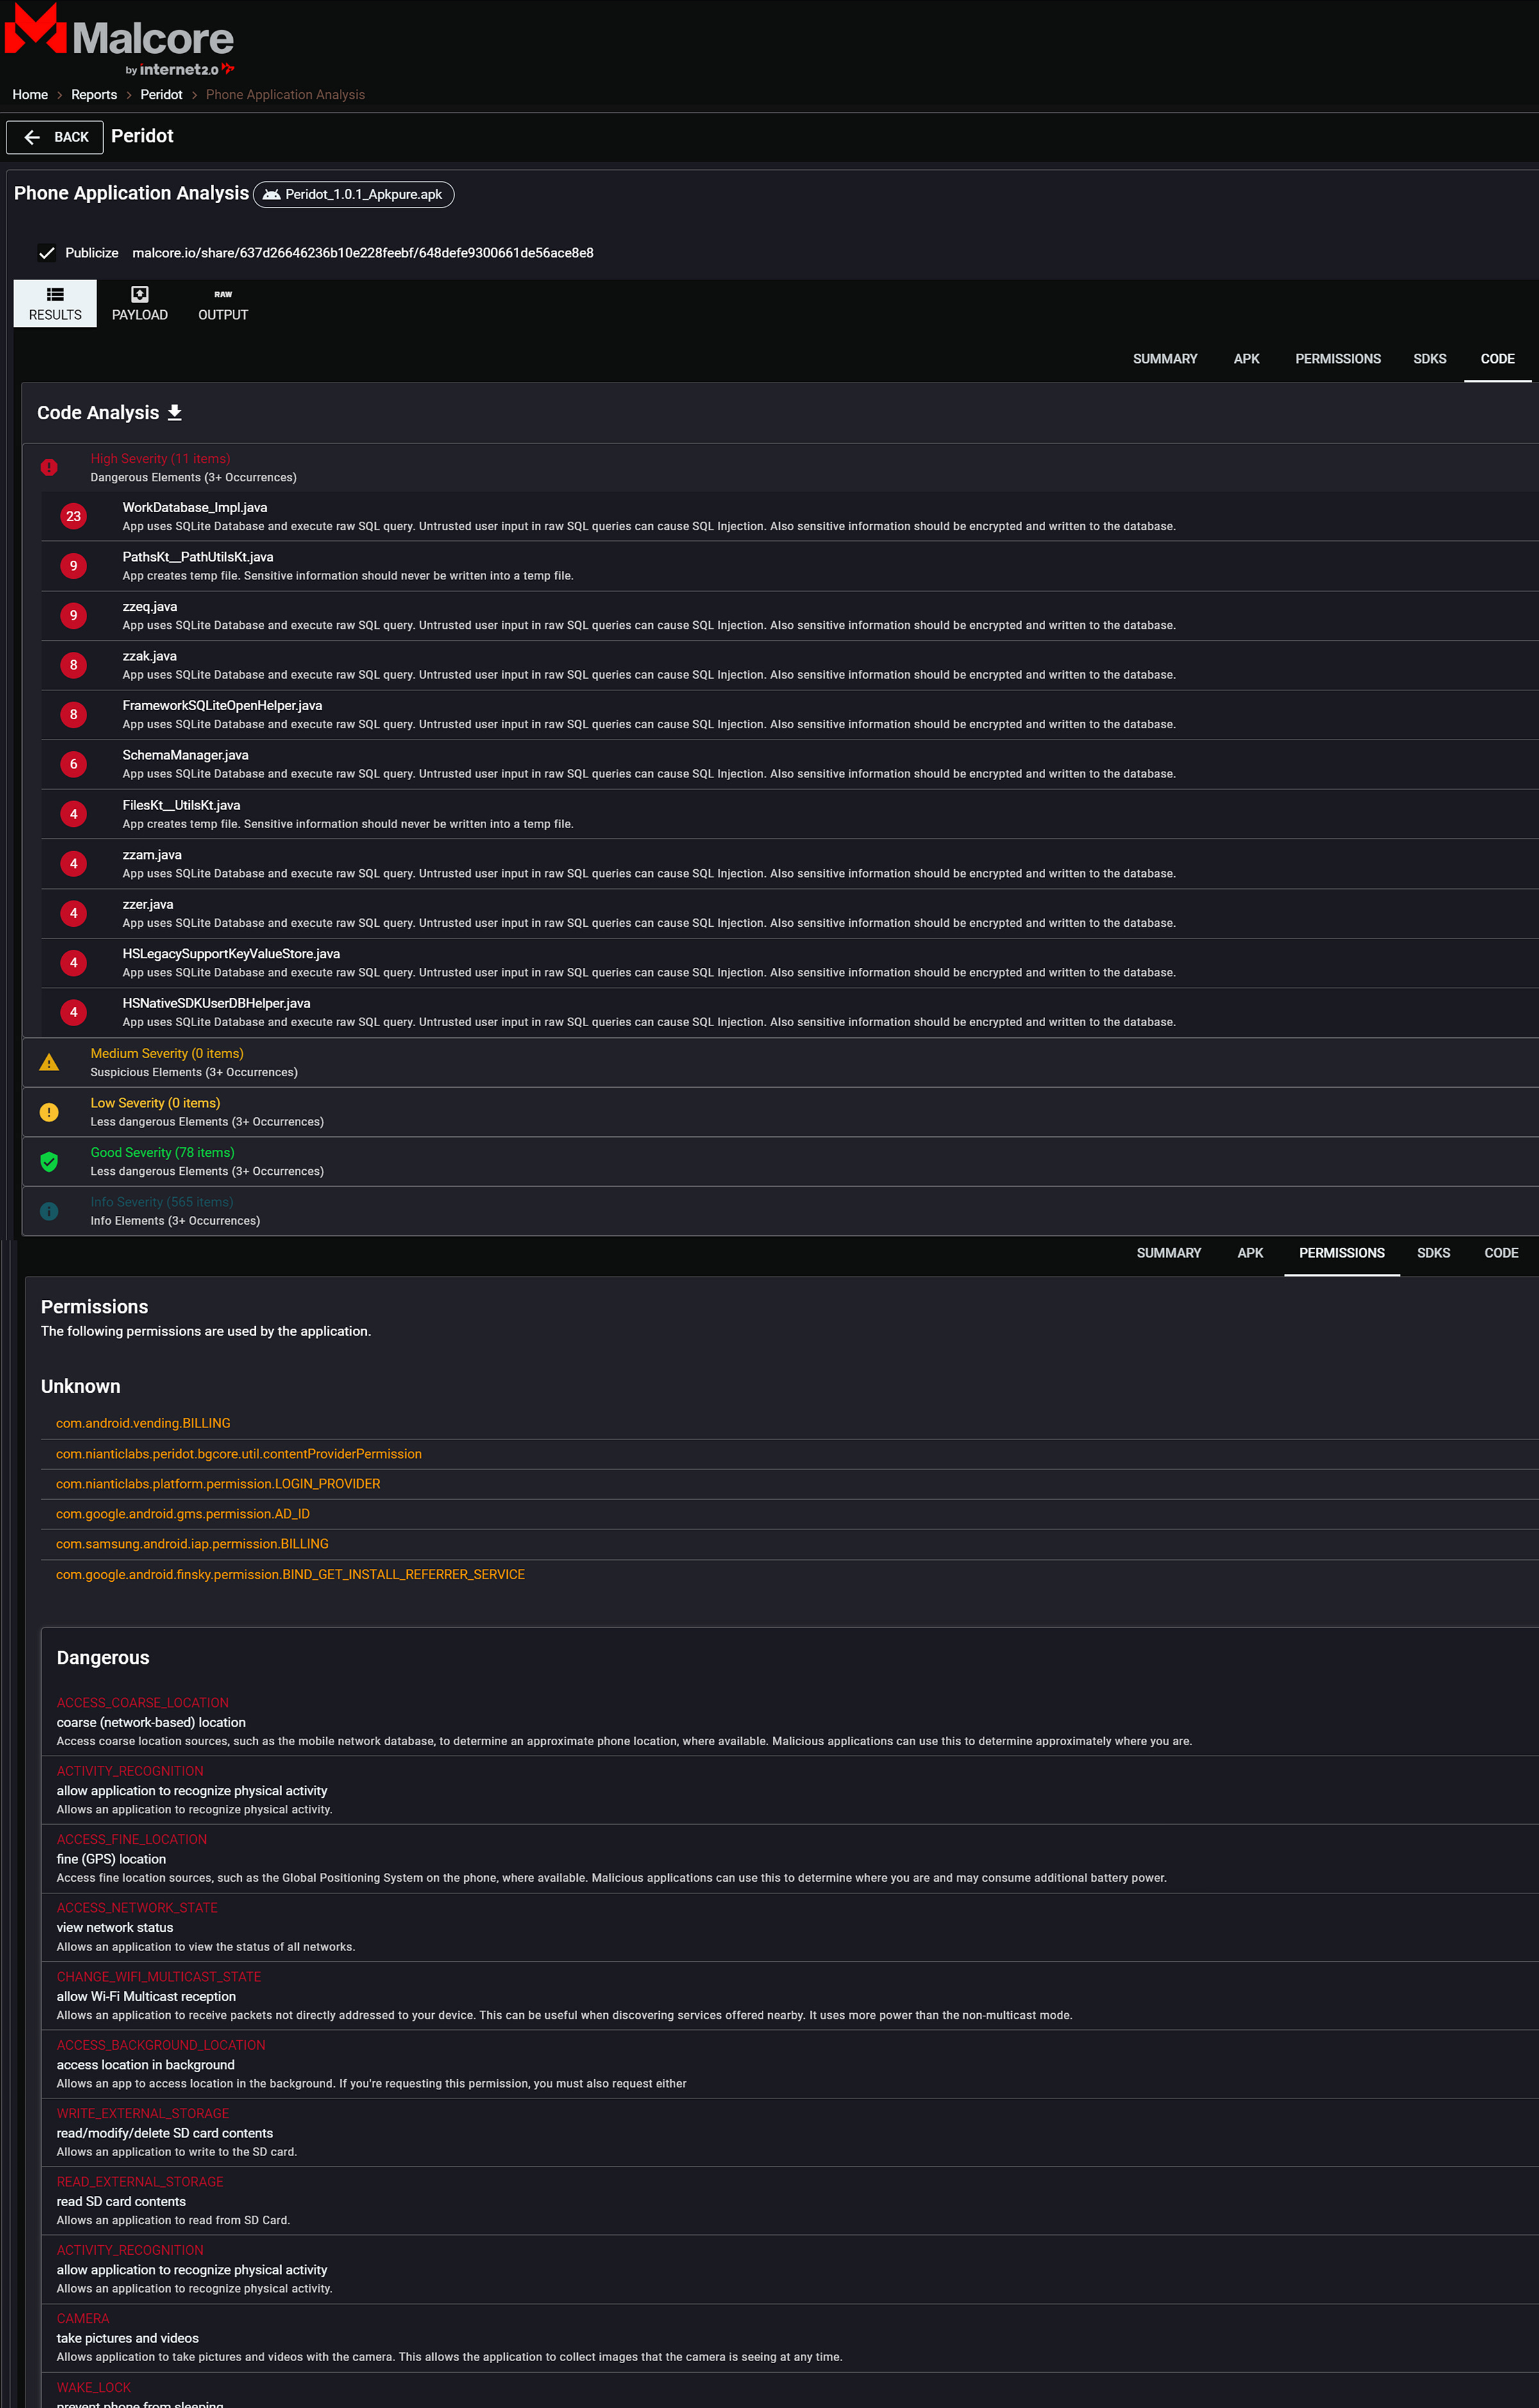This screenshot has width=1539, height=2408.
Task: Click WRITE_EXTERNAL_STORAGE permission
Action: [x=143, y=2114]
